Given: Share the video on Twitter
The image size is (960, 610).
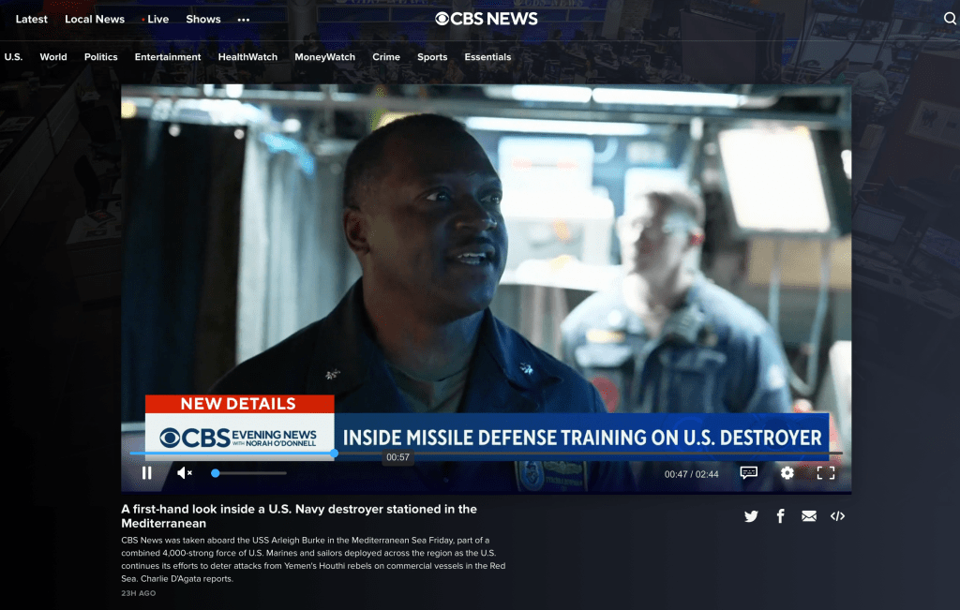Looking at the screenshot, I should (751, 516).
